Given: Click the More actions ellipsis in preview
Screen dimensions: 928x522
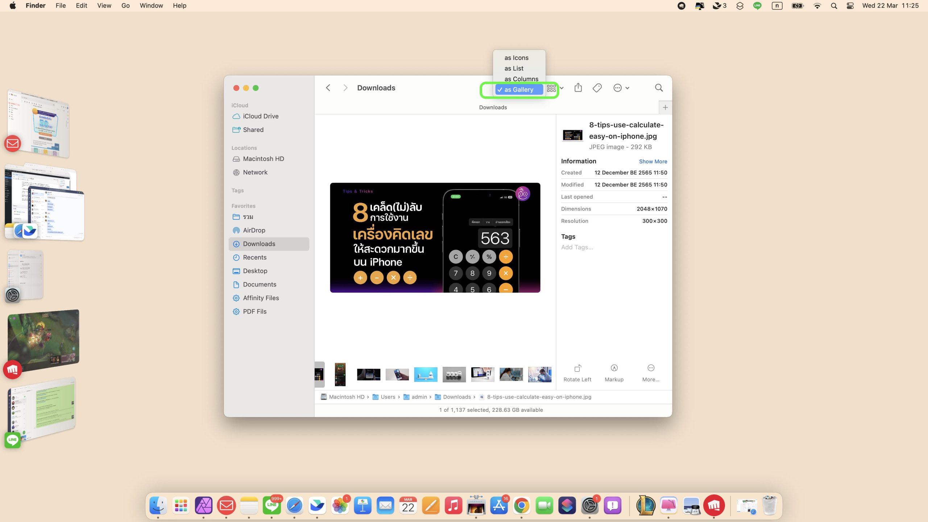Looking at the screenshot, I should (x=651, y=368).
